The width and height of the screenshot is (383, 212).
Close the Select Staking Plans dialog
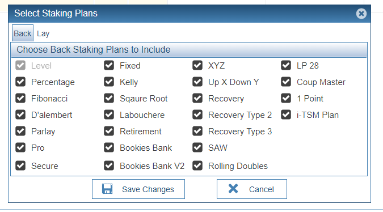[x=361, y=14]
